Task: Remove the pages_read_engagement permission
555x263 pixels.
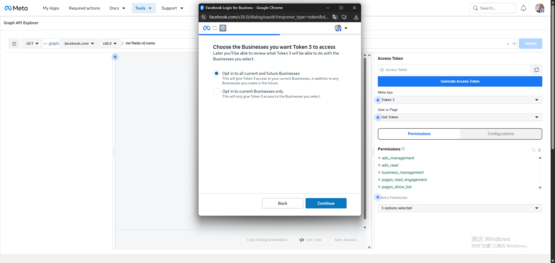Action: (379, 180)
